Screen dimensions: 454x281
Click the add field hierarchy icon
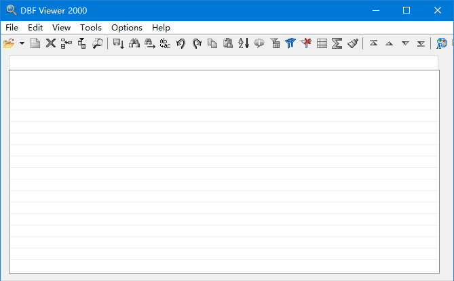point(82,43)
